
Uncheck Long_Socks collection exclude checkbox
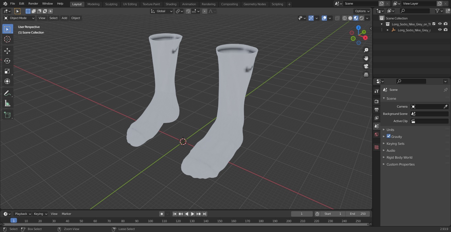(x=434, y=24)
